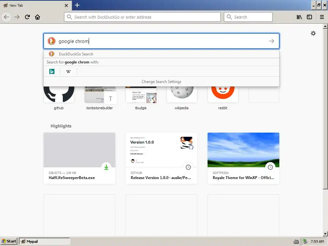Viewport: 328px width, 246px height.
Task: Click the page vertical scrollbar thumb
Action: tap(325, 109)
